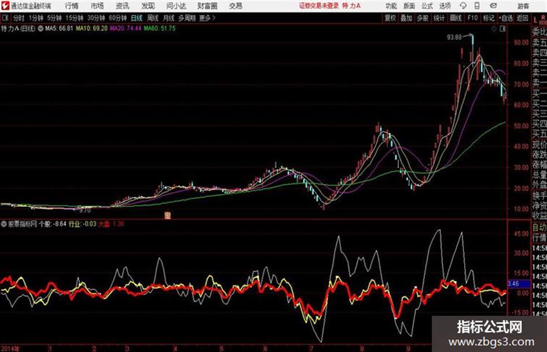Open the envelope messages icon
547x352 pixels.
(493, 6)
